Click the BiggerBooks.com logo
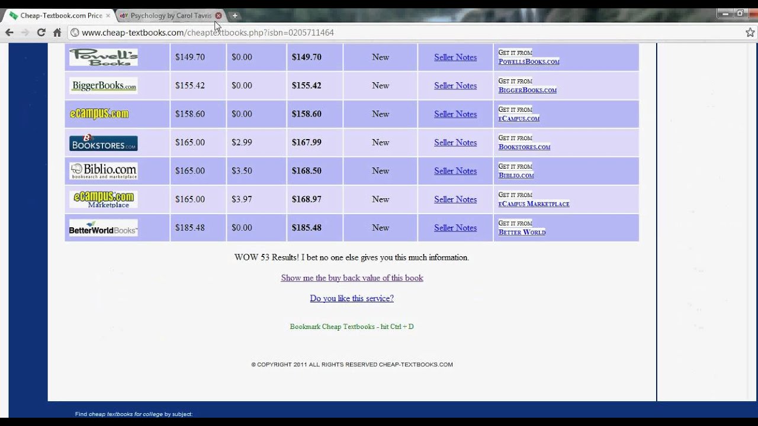Viewport: 758px width, 426px height. click(x=104, y=86)
